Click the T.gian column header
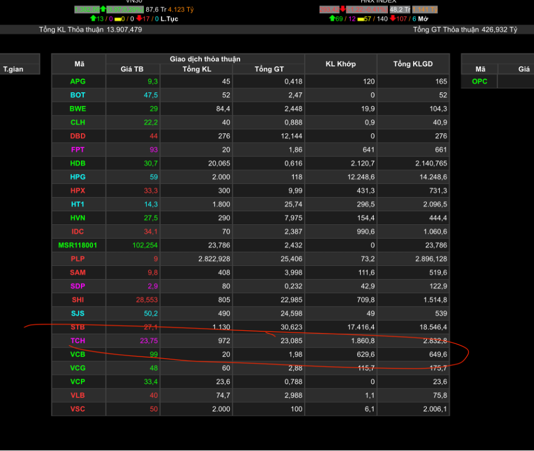Viewport: 534px width, 451px height. [x=13, y=69]
